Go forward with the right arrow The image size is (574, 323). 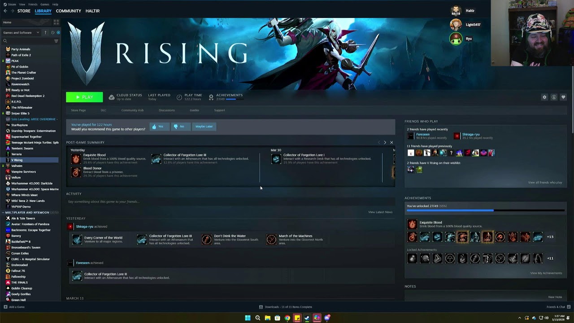click(x=12, y=11)
